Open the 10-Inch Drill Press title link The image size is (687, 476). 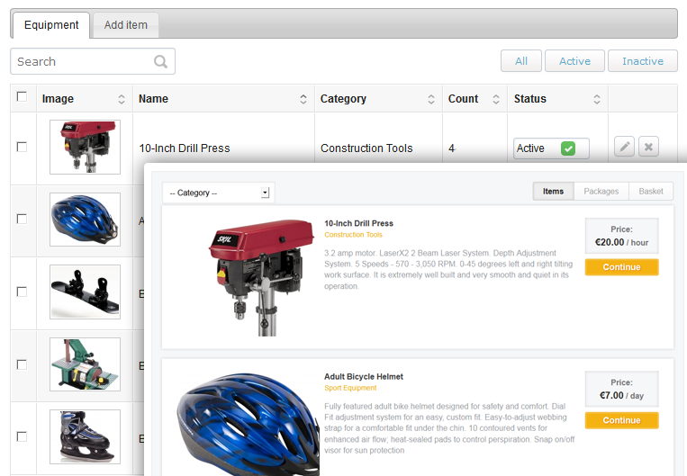tap(358, 223)
